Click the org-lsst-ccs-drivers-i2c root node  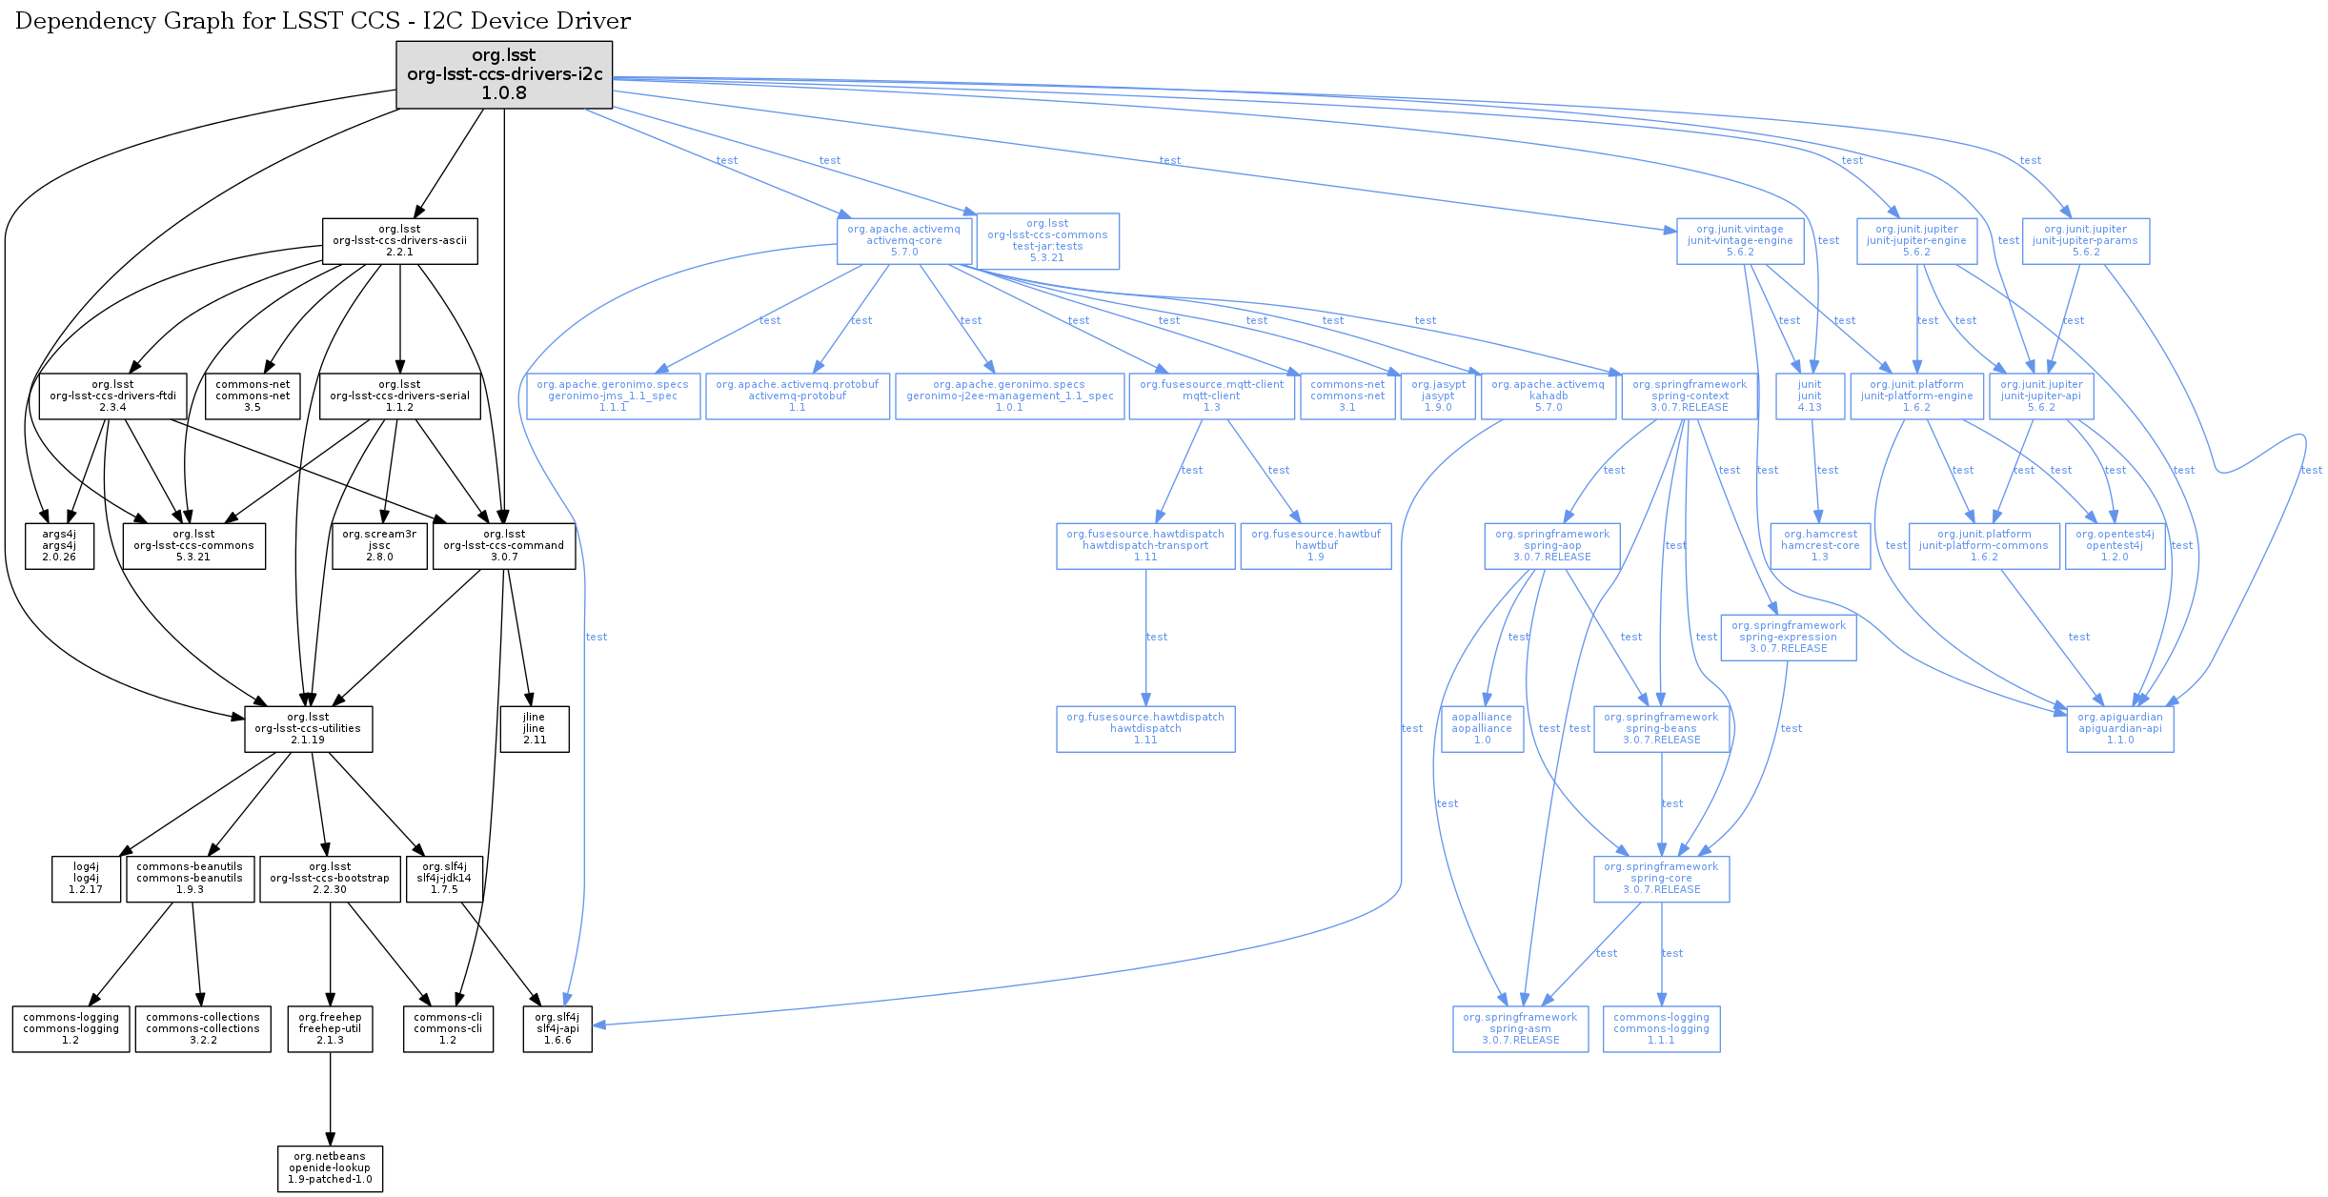[504, 74]
